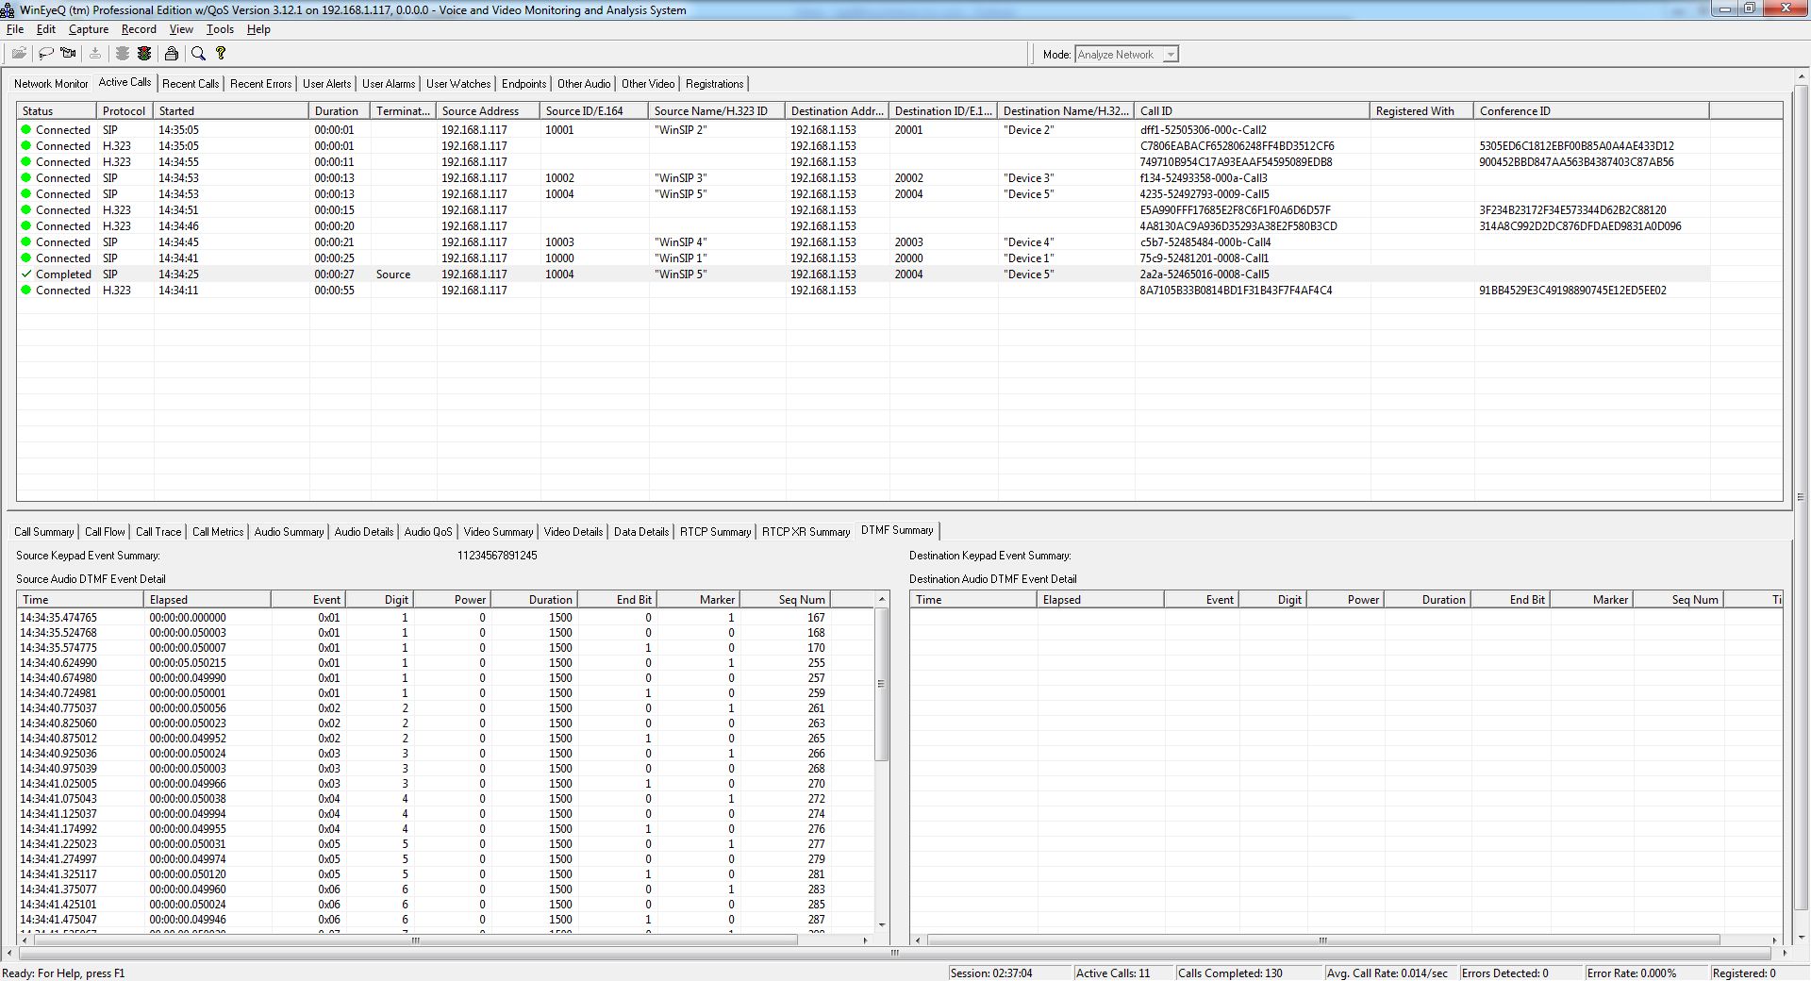Click the grayed traffic light toolbar icon
This screenshot has width=1811, height=981.
point(123,54)
